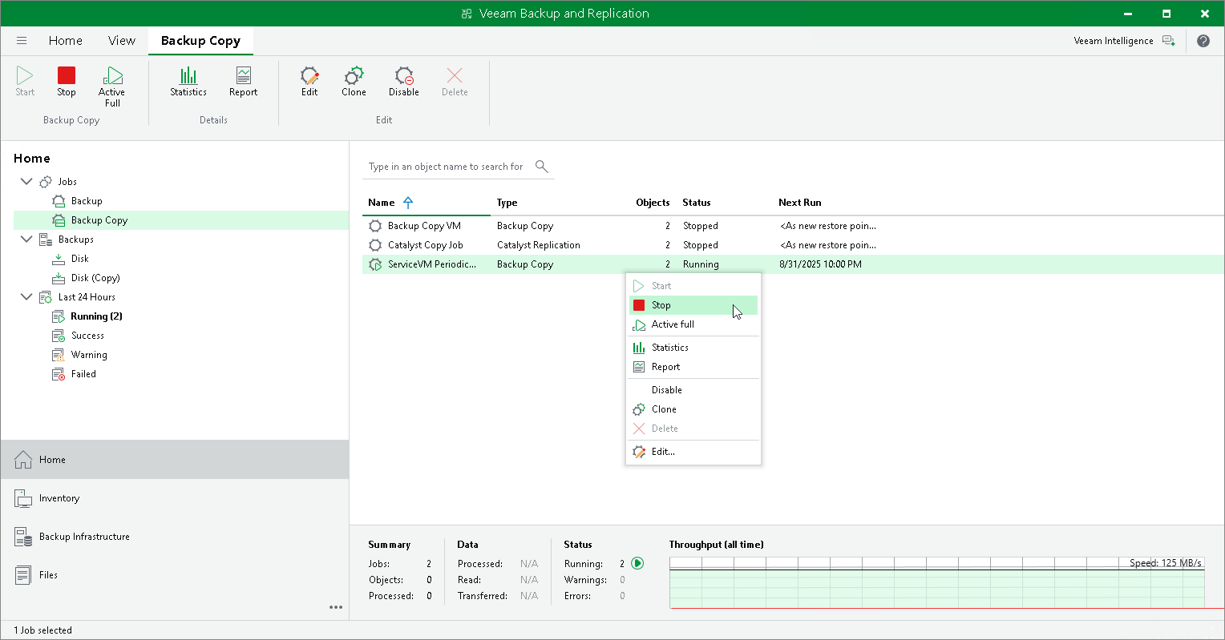The width and height of the screenshot is (1225, 640).
Task: Click the 8/31/2025 10:00 PM next run cell
Action: [x=820, y=264]
